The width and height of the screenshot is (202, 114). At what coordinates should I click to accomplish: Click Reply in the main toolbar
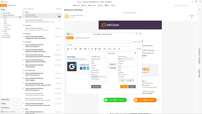pos(84,5)
